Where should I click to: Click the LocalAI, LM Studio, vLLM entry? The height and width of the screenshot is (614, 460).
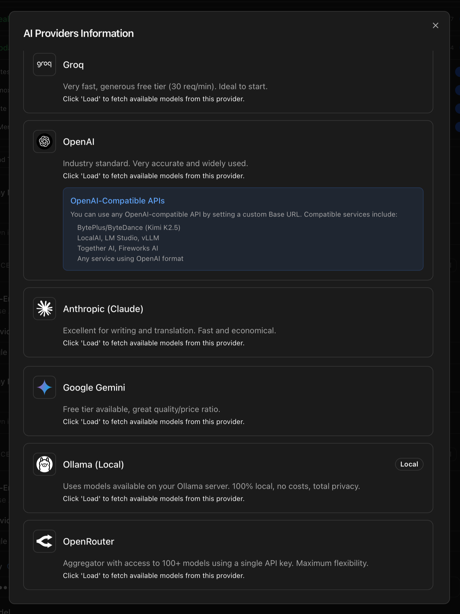tap(118, 238)
